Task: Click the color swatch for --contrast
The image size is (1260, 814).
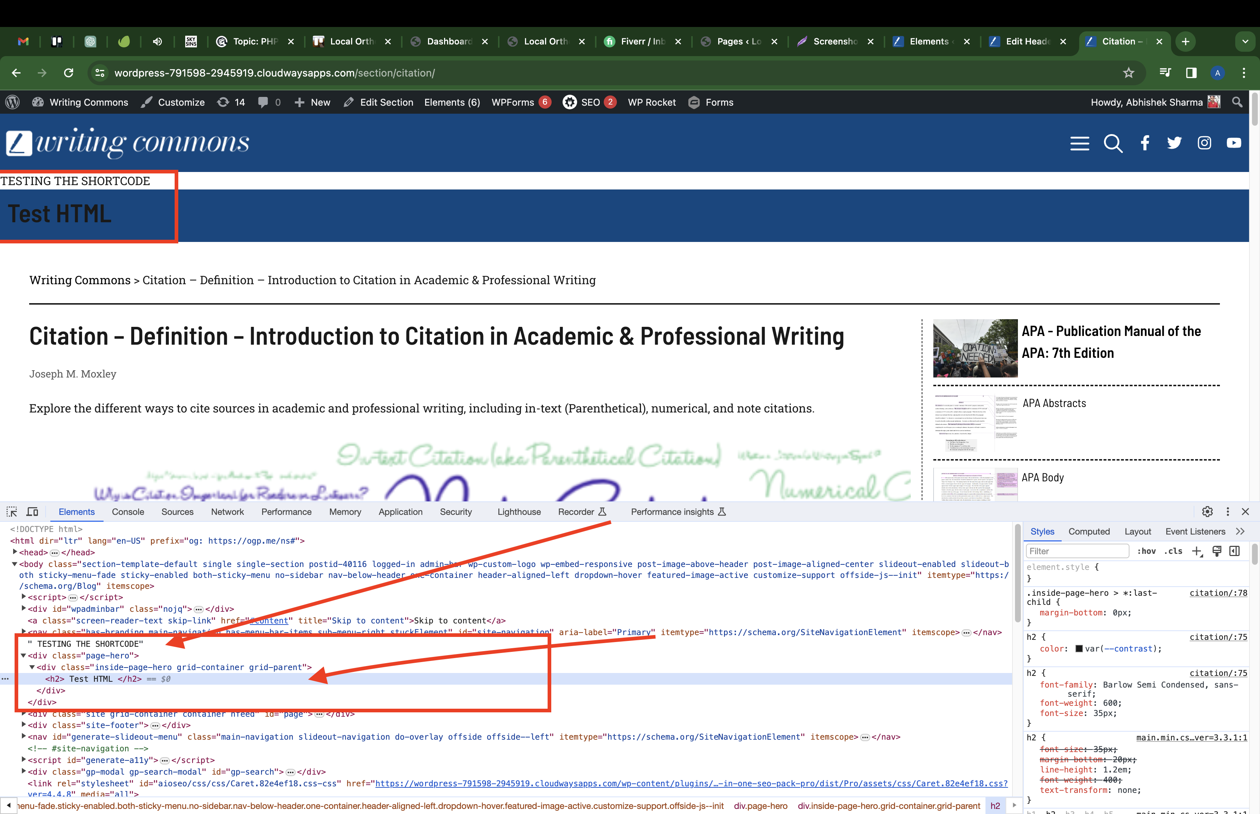Action: [1079, 649]
